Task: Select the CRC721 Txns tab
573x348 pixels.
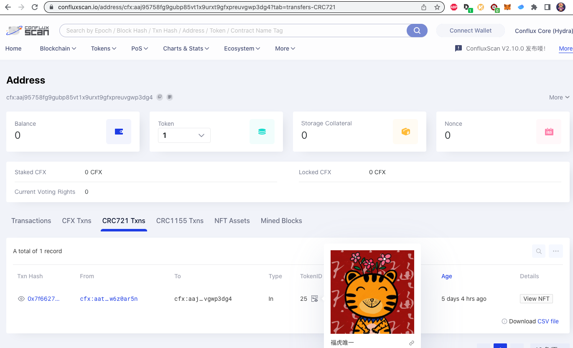Action: pyautogui.click(x=124, y=221)
